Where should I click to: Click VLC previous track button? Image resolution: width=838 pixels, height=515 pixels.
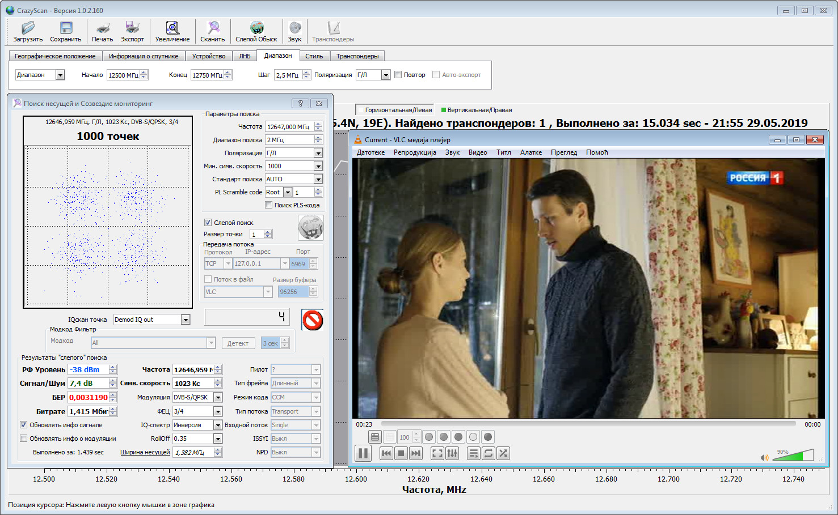386,453
